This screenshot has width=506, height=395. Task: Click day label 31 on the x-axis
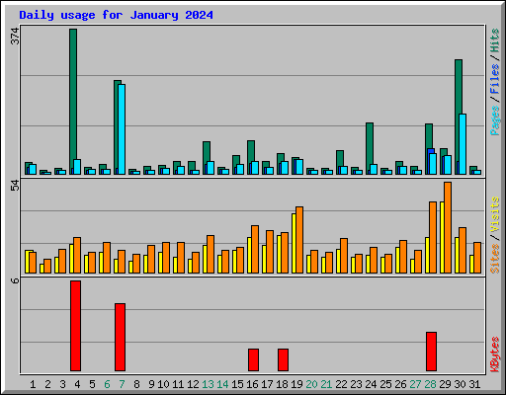[x=474, y=384]
